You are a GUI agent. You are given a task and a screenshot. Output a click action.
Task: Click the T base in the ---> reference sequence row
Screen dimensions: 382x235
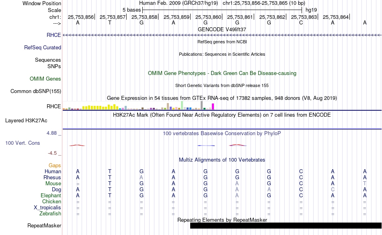(x=110, y=22)
